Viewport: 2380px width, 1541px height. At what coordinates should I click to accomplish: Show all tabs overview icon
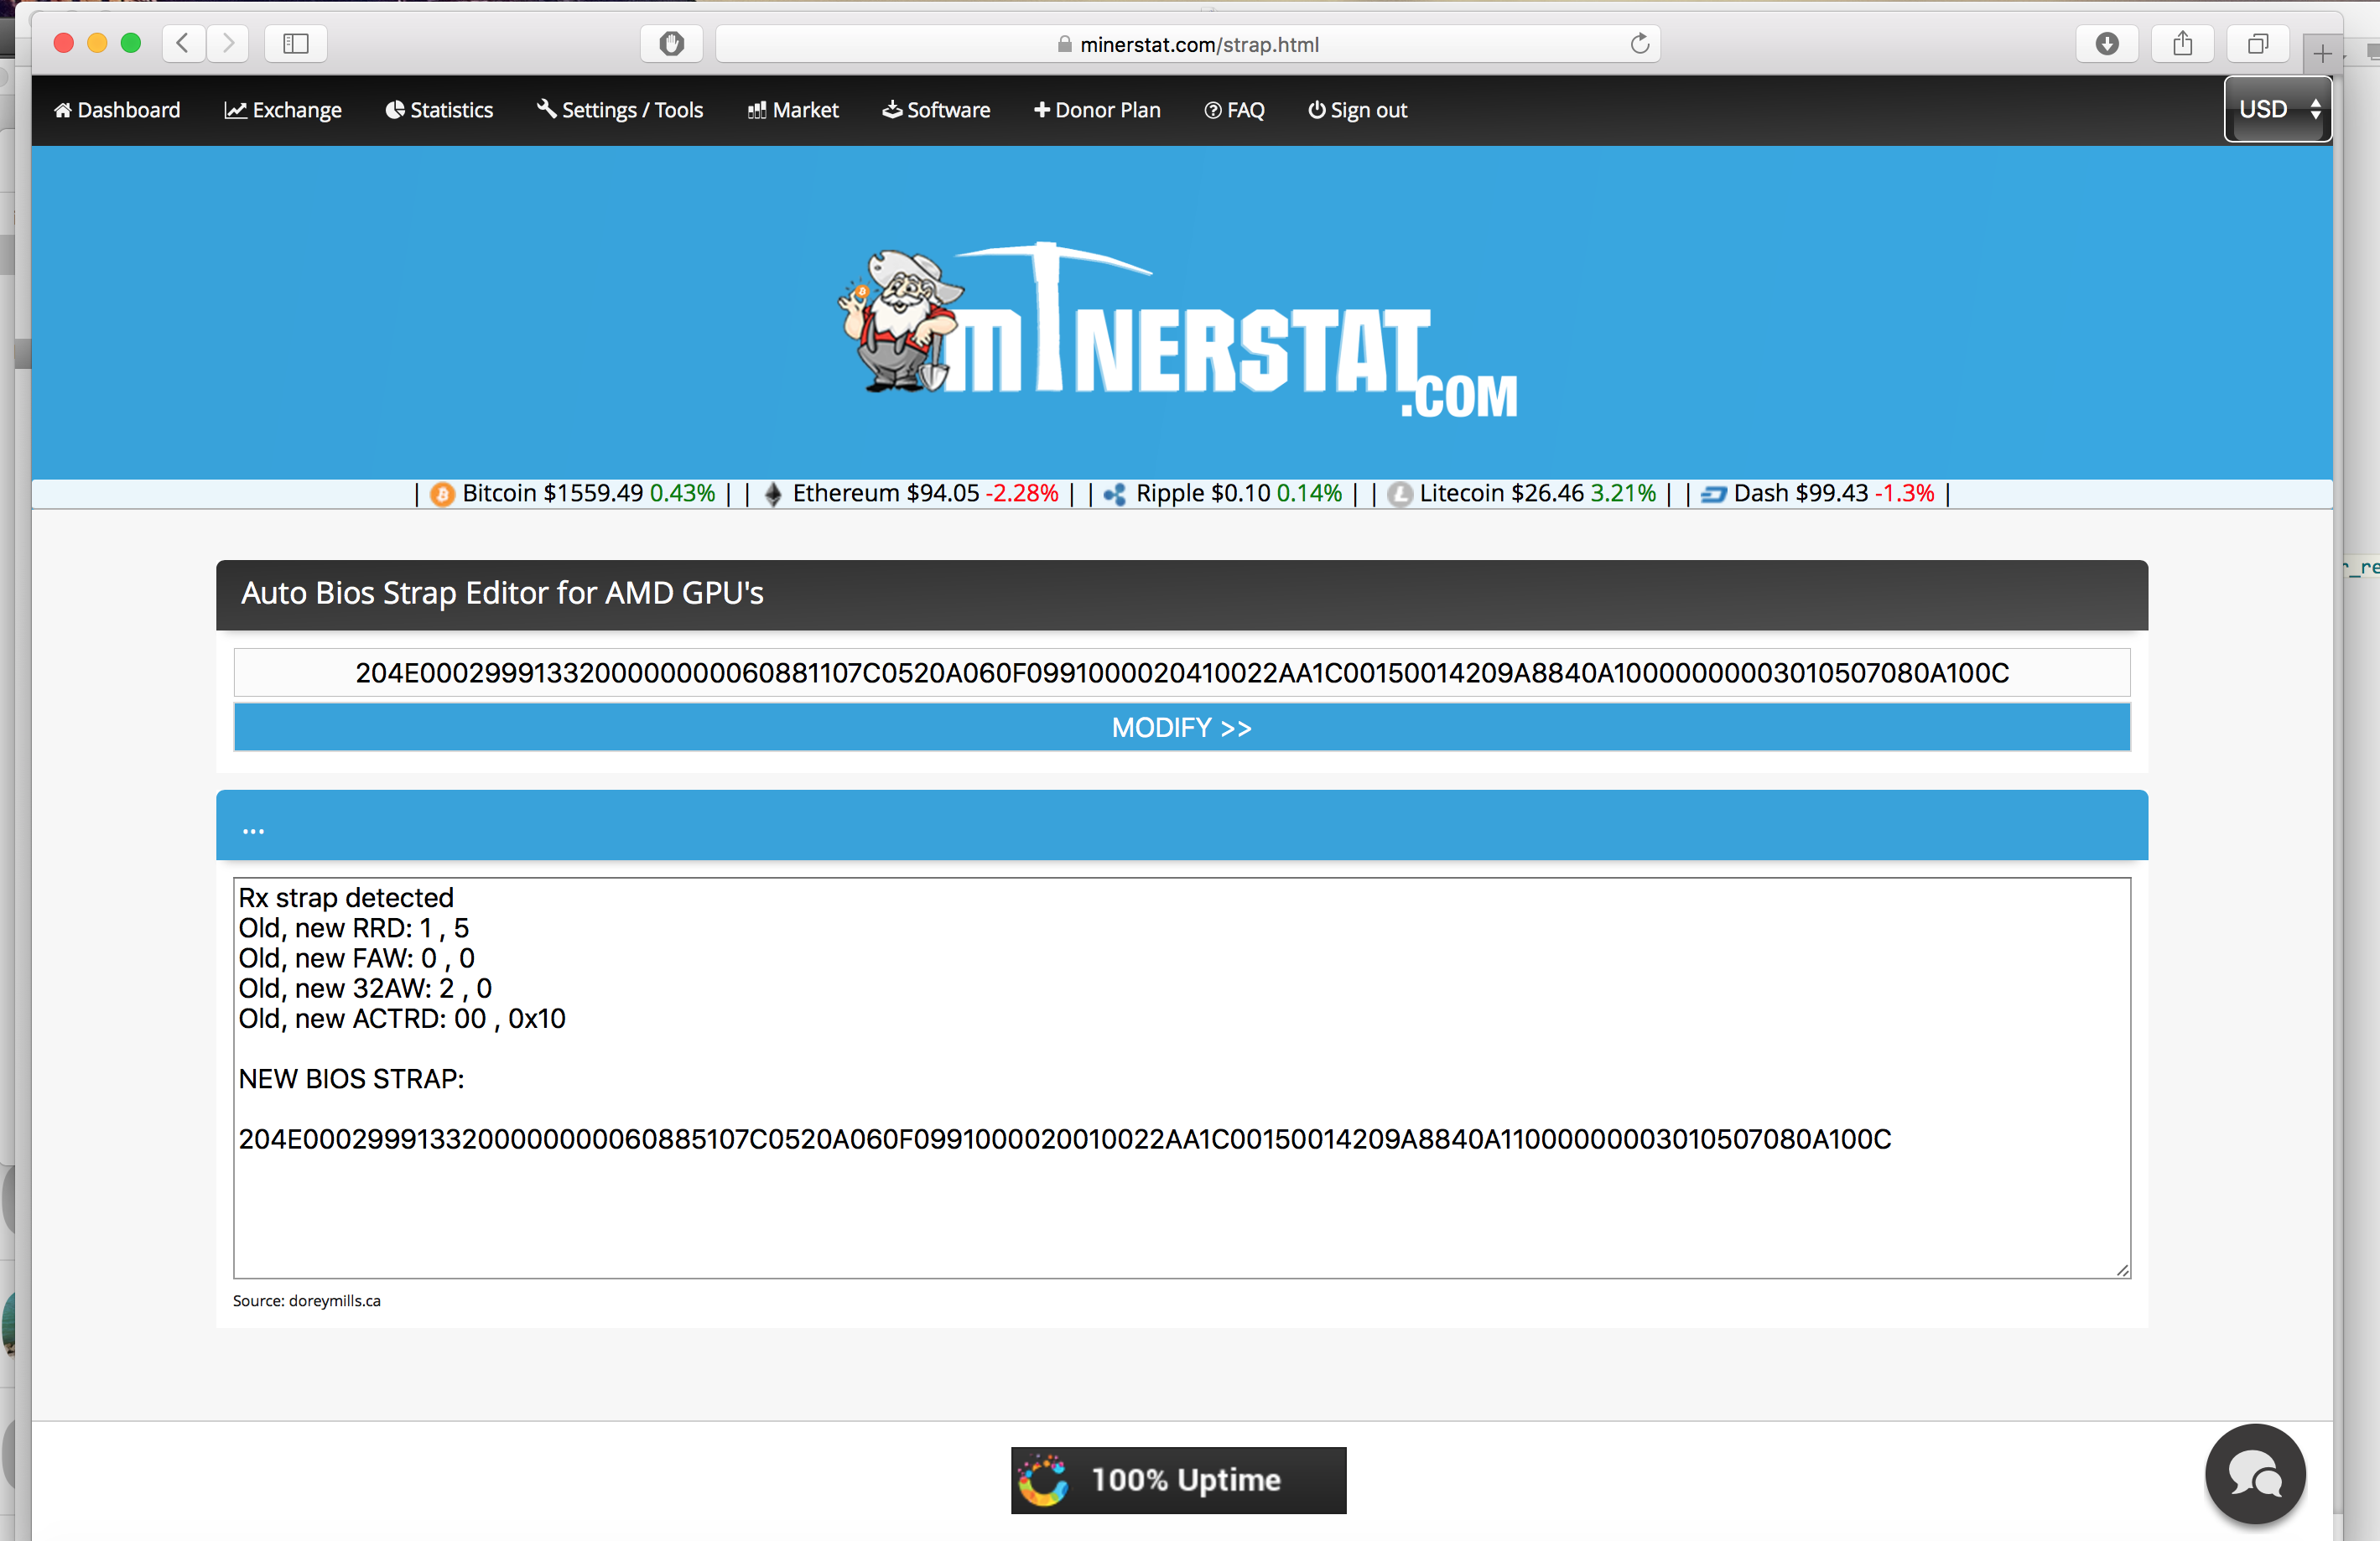coord(2258,43)
